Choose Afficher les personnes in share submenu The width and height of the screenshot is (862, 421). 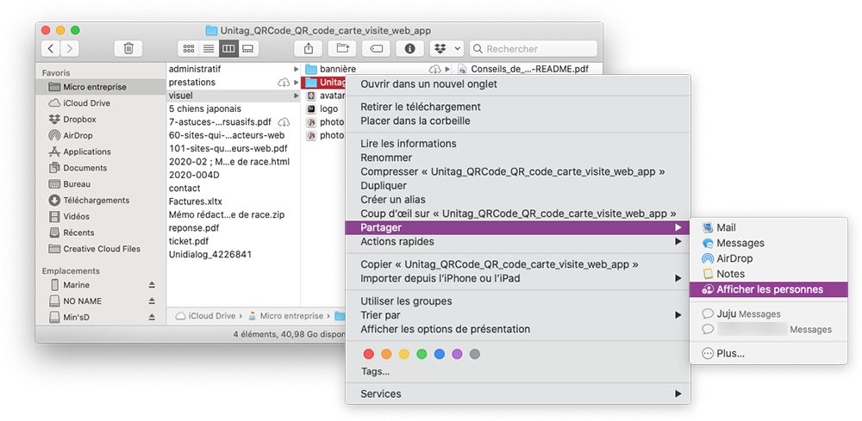click(x=769, y=289)
